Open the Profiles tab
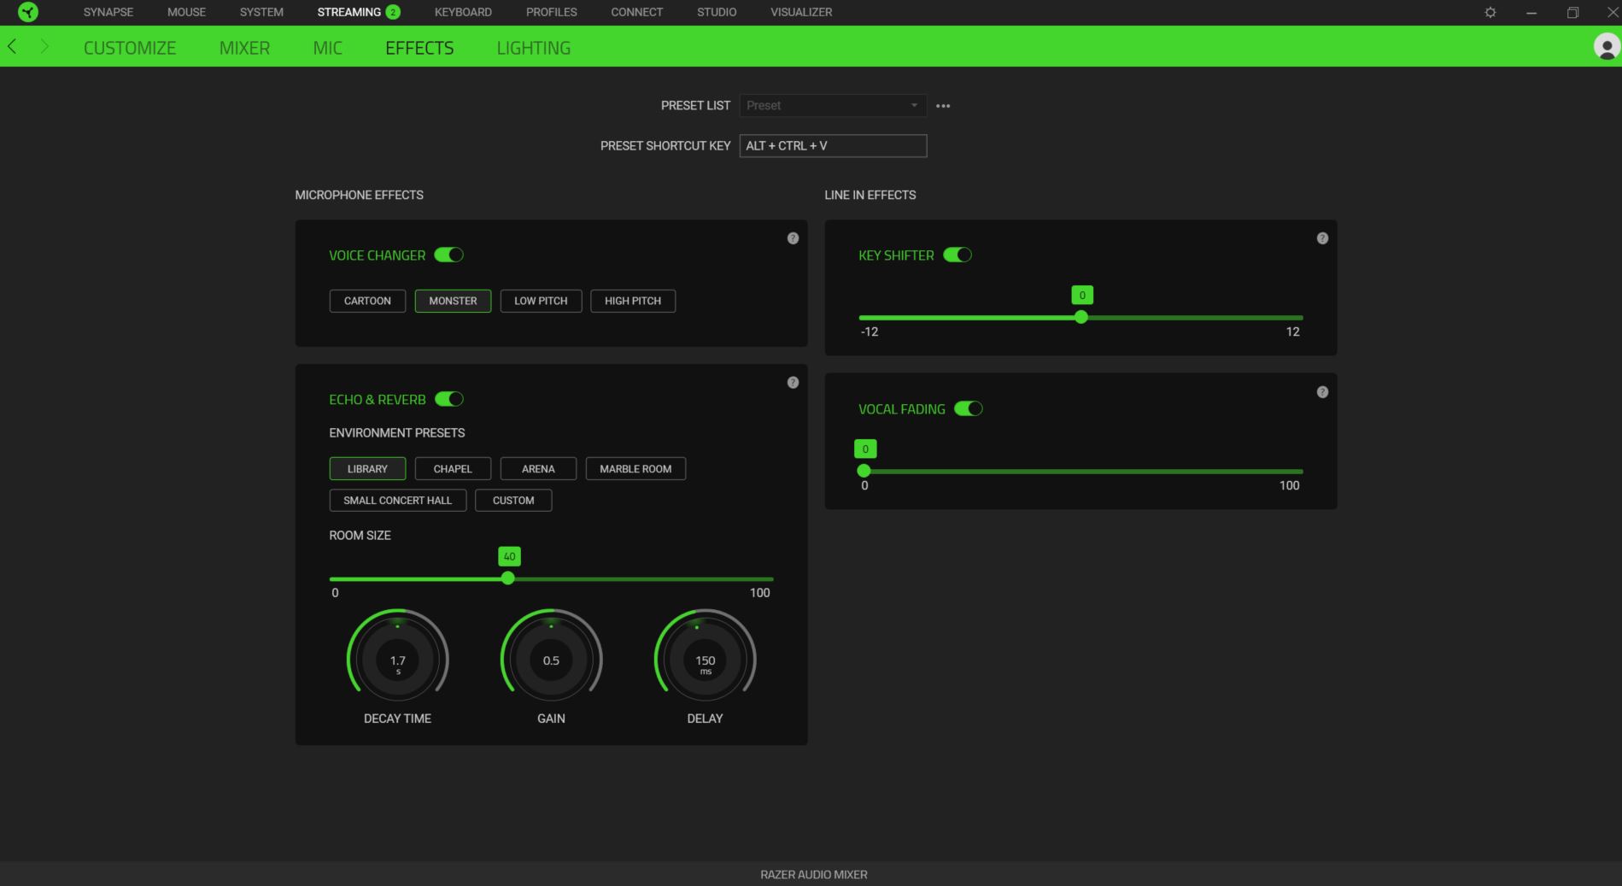Viewport: 1622px width, 886px height. 551,12
